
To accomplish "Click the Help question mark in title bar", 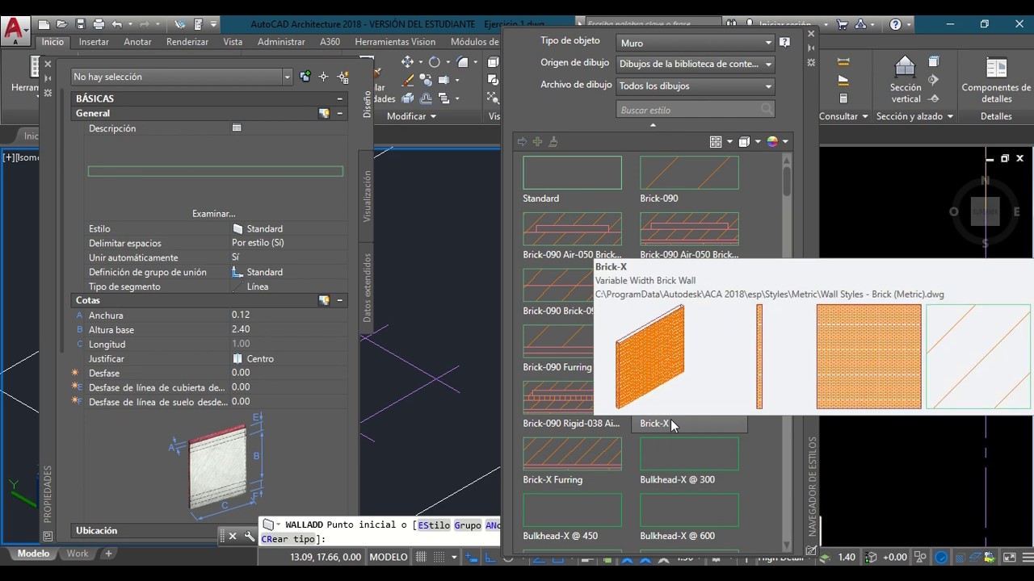I will [895, 25].
